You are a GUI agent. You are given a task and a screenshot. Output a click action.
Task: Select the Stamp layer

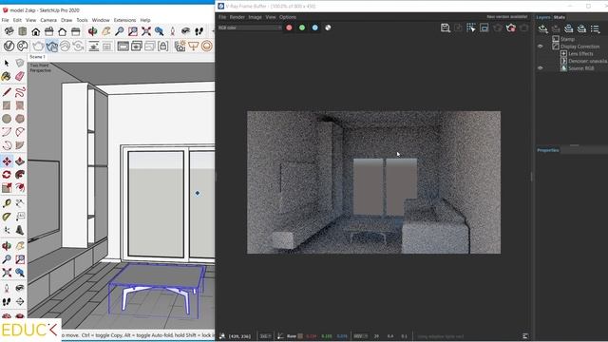pos(567,39)
